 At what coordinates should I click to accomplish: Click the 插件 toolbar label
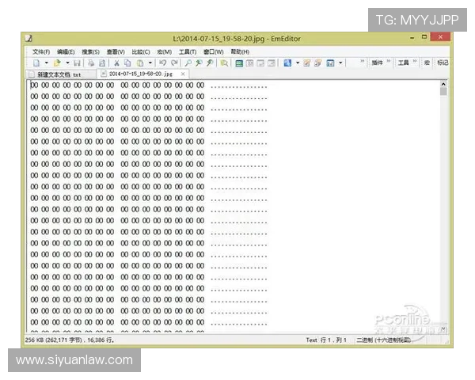378,63
